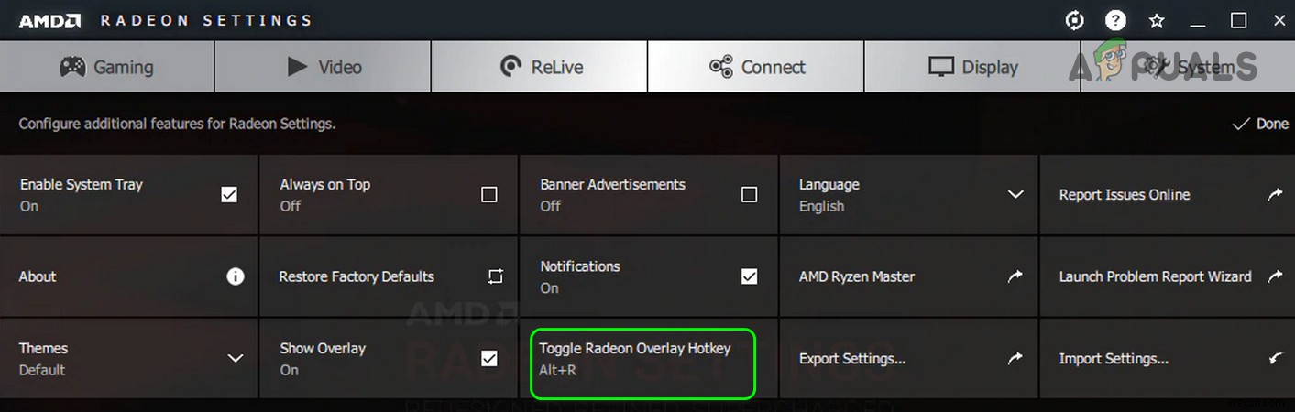
Task: Open the About tile label
Action: [38, 276]
